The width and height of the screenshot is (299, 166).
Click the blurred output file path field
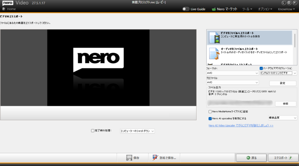(x=240, y=103)
